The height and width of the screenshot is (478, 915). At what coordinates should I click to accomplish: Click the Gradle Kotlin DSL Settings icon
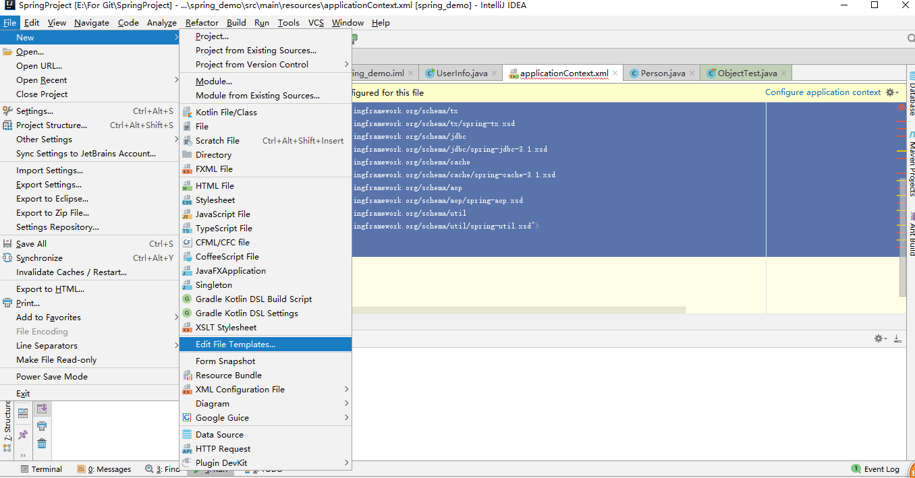click(x=187, y=313)
